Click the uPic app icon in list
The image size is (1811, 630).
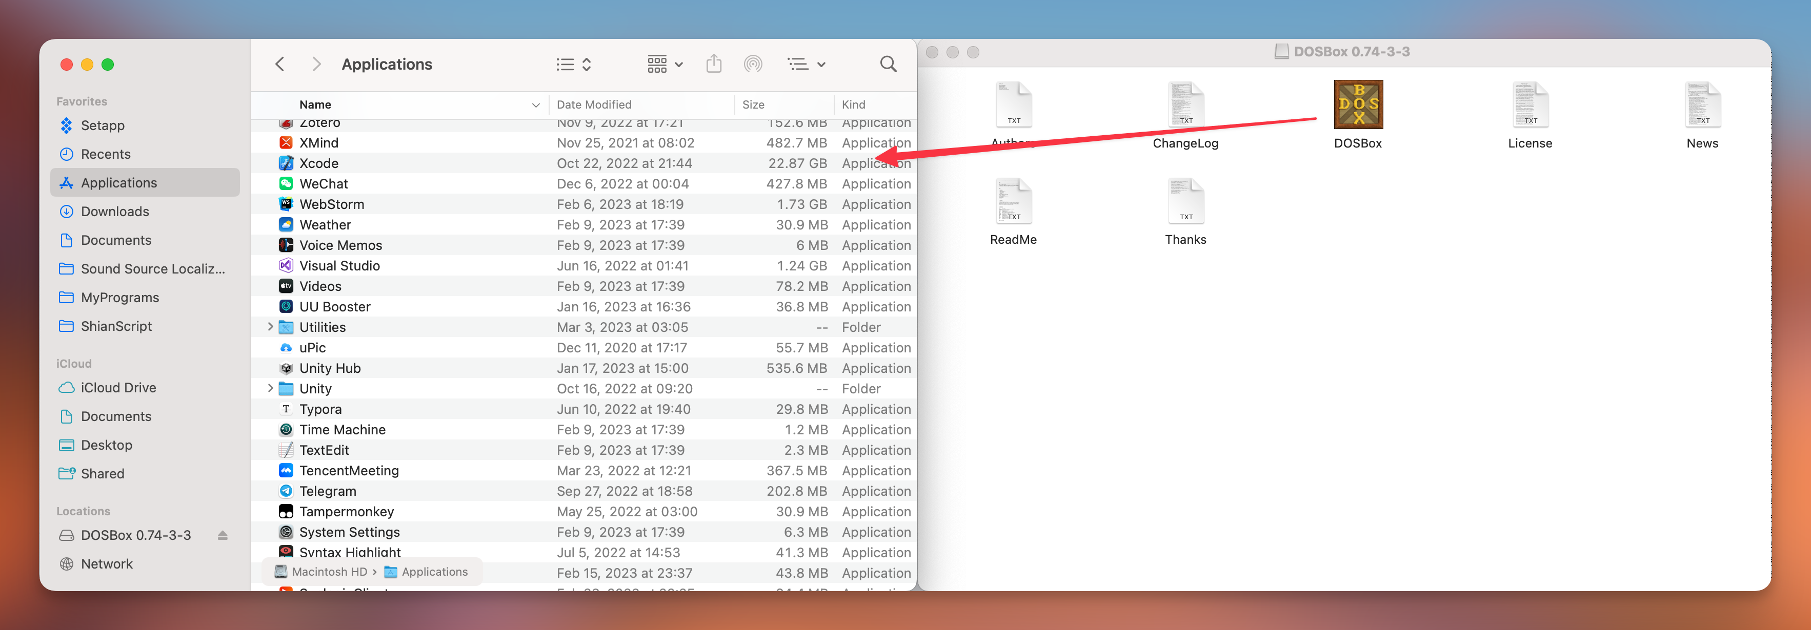pyautogui.click(x=286, y=348)
